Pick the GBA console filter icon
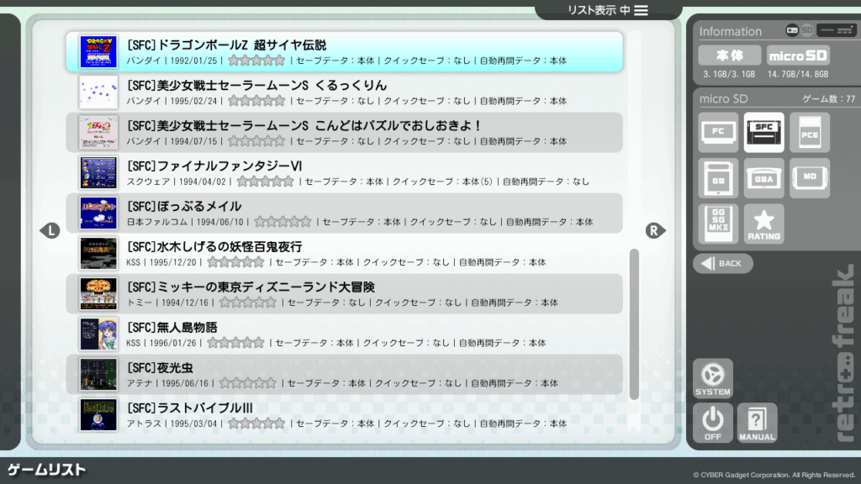The image size is (861, 484). click(x=763, y=178)
